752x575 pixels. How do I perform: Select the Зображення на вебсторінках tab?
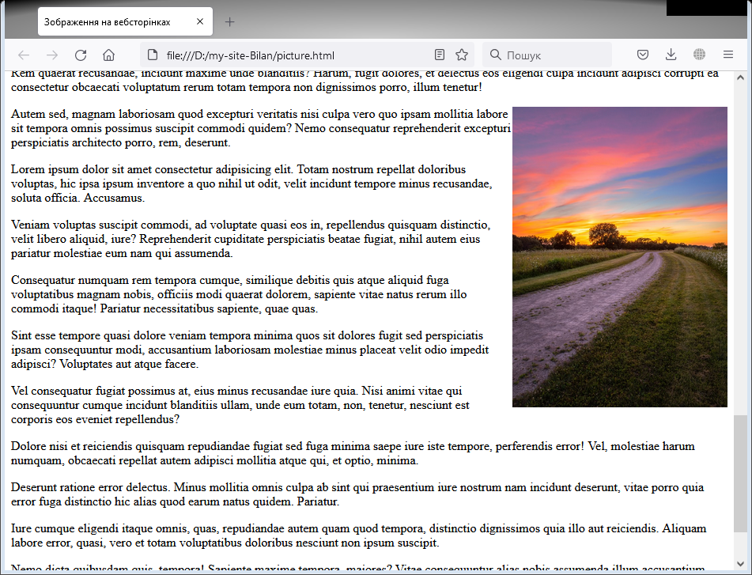(125, 21)
